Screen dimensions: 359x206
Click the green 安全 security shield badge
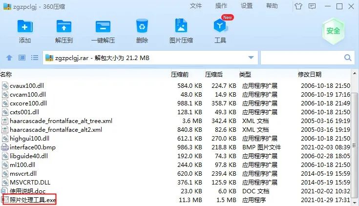point(333,30)
